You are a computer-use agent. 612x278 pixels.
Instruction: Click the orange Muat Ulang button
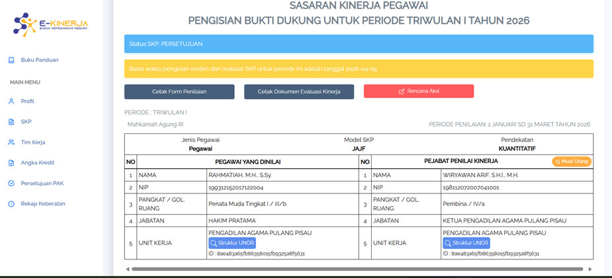pyautogui.click(x=572, y=161)
